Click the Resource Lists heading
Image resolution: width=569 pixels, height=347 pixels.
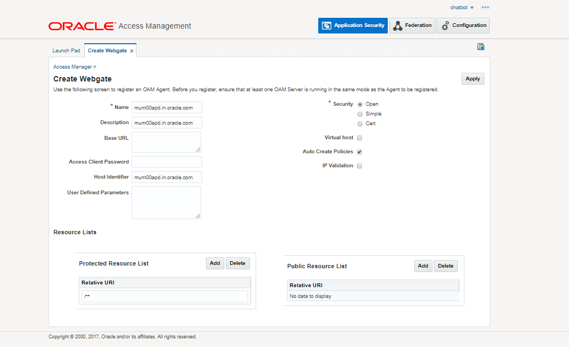(x=75, y=232)
